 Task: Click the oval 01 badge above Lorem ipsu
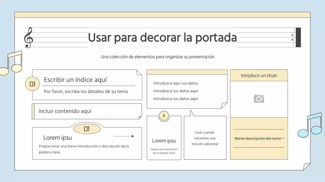87,129
